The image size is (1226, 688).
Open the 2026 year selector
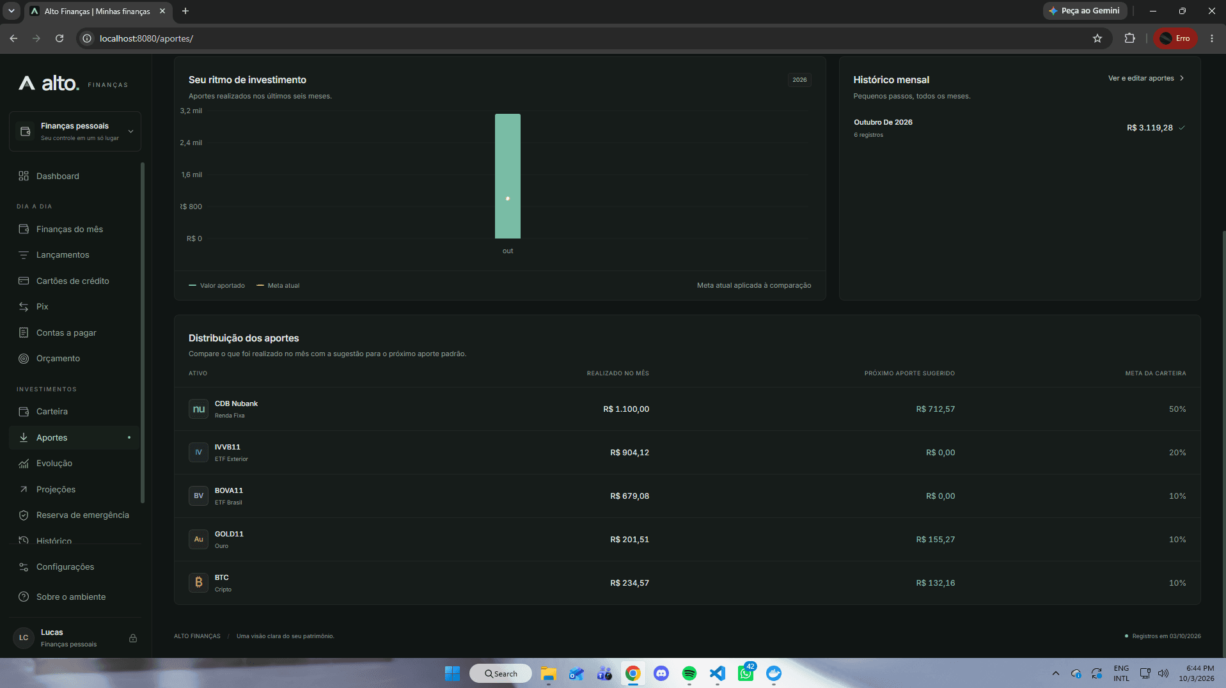coord(799,80)
